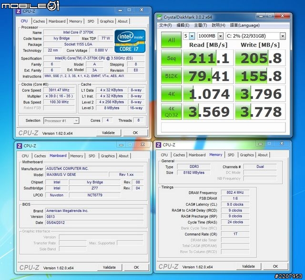Select About tab in the Memory CPU-Z window
This screenshot has height=280, width=305.
(263, 155)
